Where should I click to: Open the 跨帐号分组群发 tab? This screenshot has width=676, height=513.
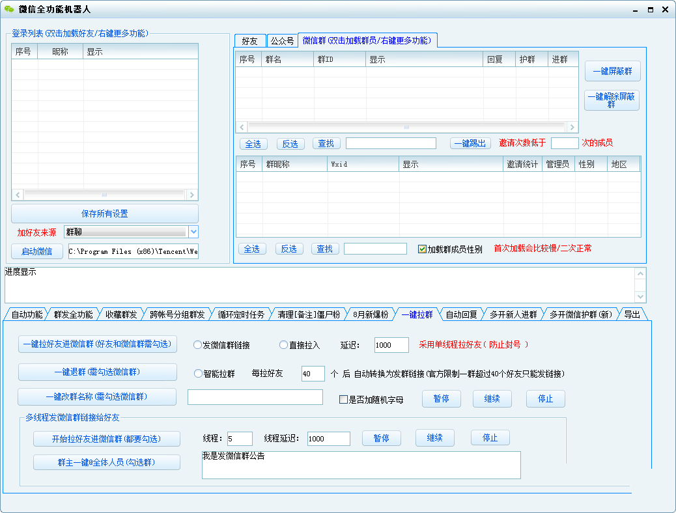click(x=177, y=314)
